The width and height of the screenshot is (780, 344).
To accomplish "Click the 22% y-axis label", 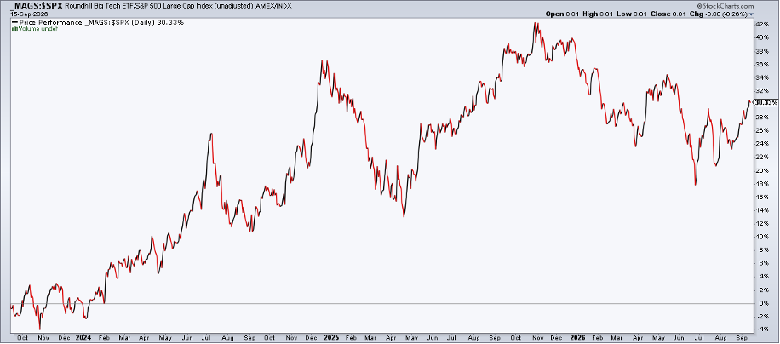I will pyautogui.click(x=763, y=157).
